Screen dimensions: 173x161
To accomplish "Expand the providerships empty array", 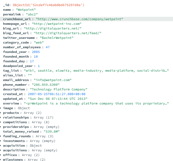I will [x=1, y=127].
